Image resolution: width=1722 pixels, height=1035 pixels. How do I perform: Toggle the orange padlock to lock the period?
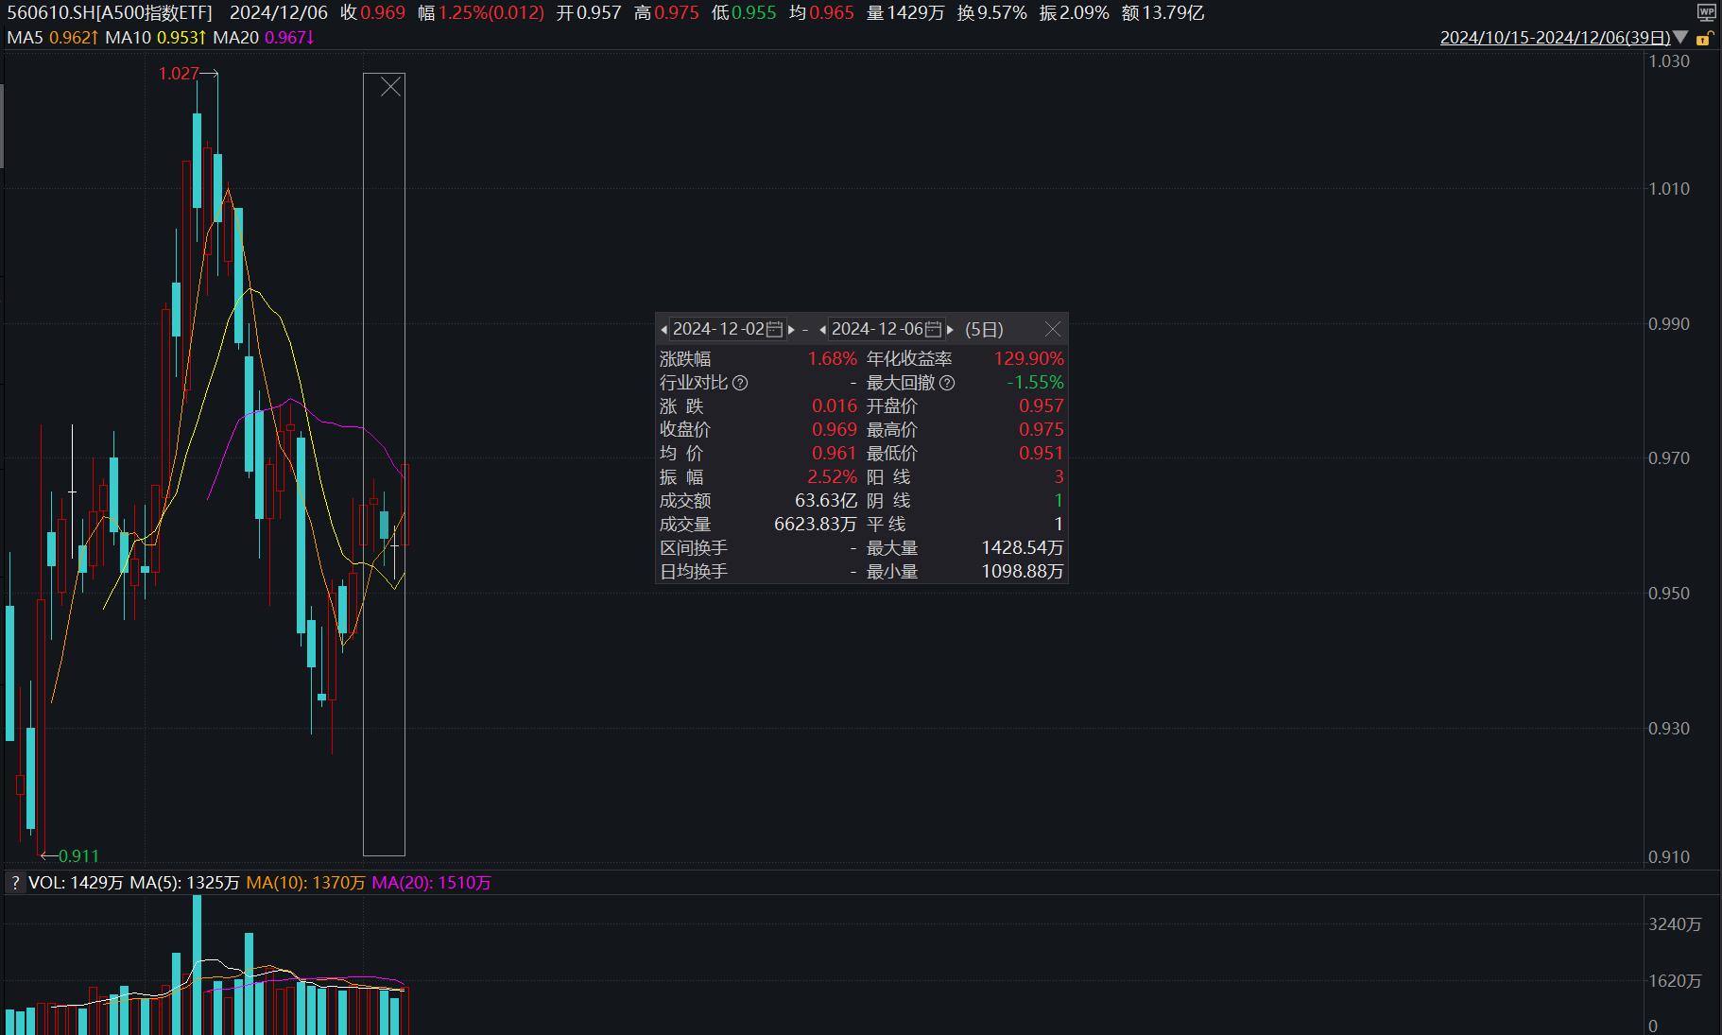click(1704, 39)
